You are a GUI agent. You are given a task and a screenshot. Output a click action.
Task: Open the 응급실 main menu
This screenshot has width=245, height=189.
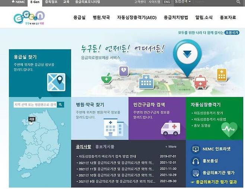click(79, 17)
